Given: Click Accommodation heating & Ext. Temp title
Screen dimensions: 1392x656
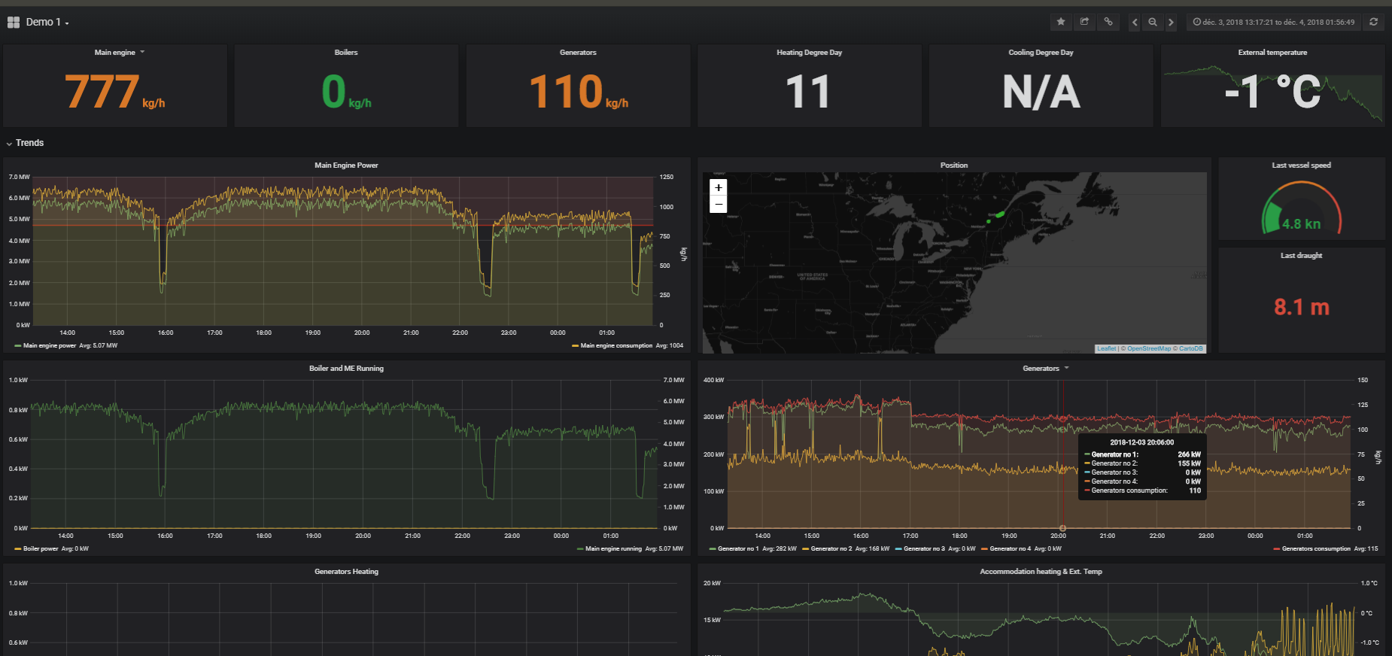Looking at the screenshot, I should click(x=1041, y=572).
